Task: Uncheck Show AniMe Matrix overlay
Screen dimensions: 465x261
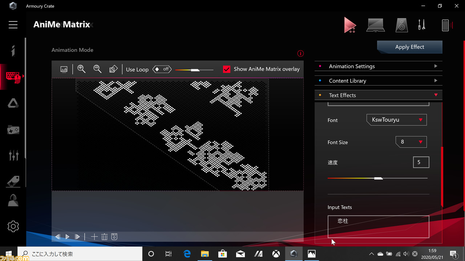Action: coord(226,69)
